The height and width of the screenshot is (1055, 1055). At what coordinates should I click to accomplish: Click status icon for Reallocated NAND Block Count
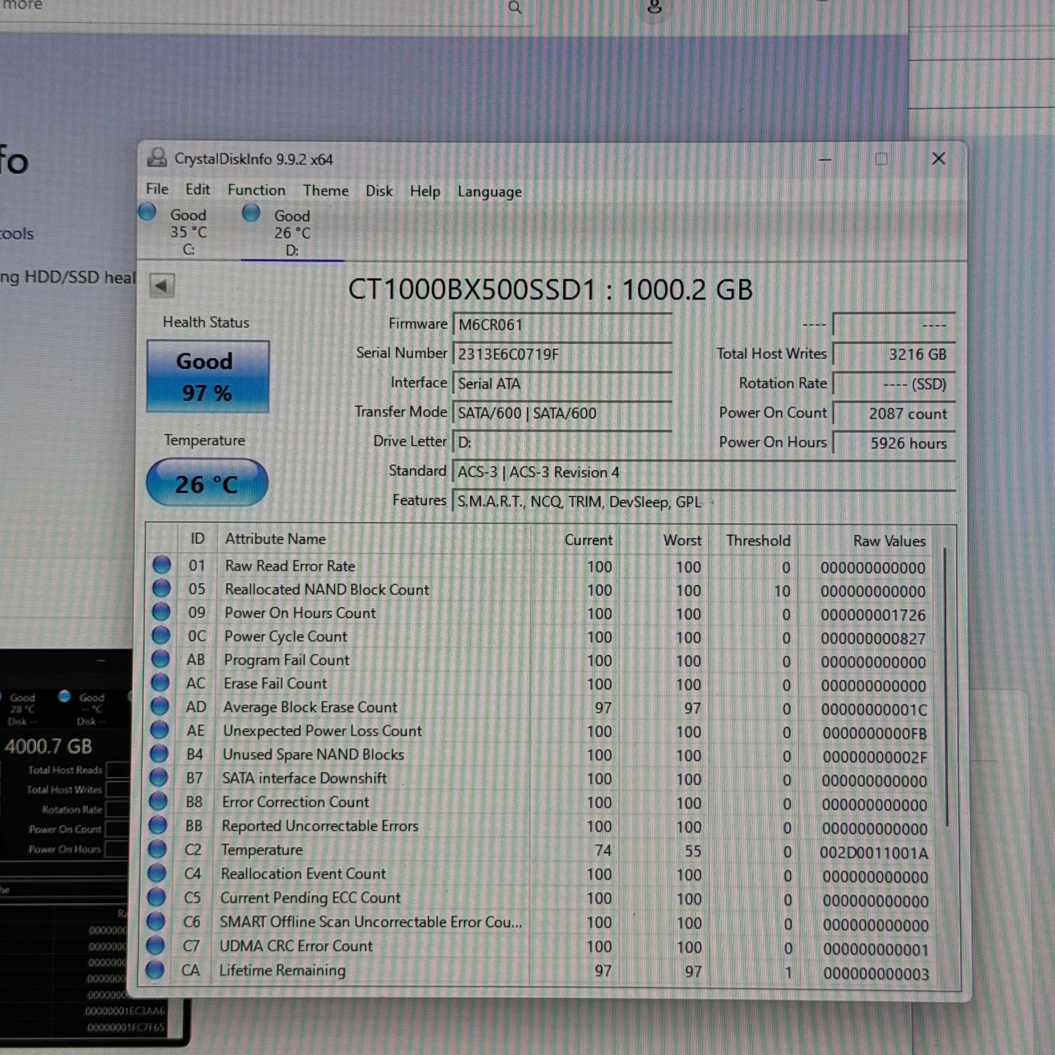click(161, 588)
